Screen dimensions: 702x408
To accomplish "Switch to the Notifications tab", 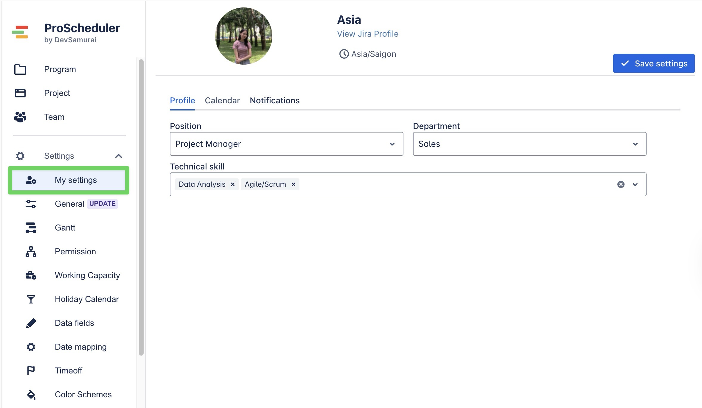I will pyautogui.click(x=274, y=101).
